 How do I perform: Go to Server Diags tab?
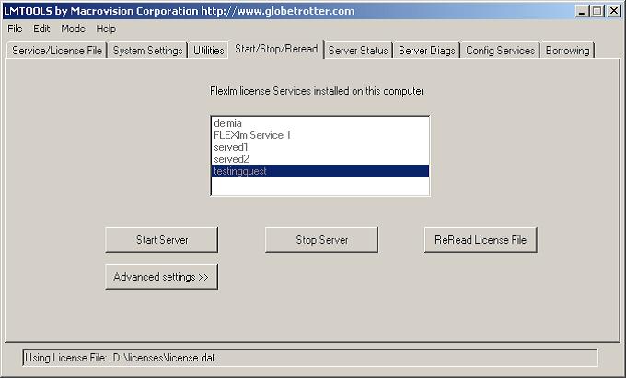pos(427,51)
